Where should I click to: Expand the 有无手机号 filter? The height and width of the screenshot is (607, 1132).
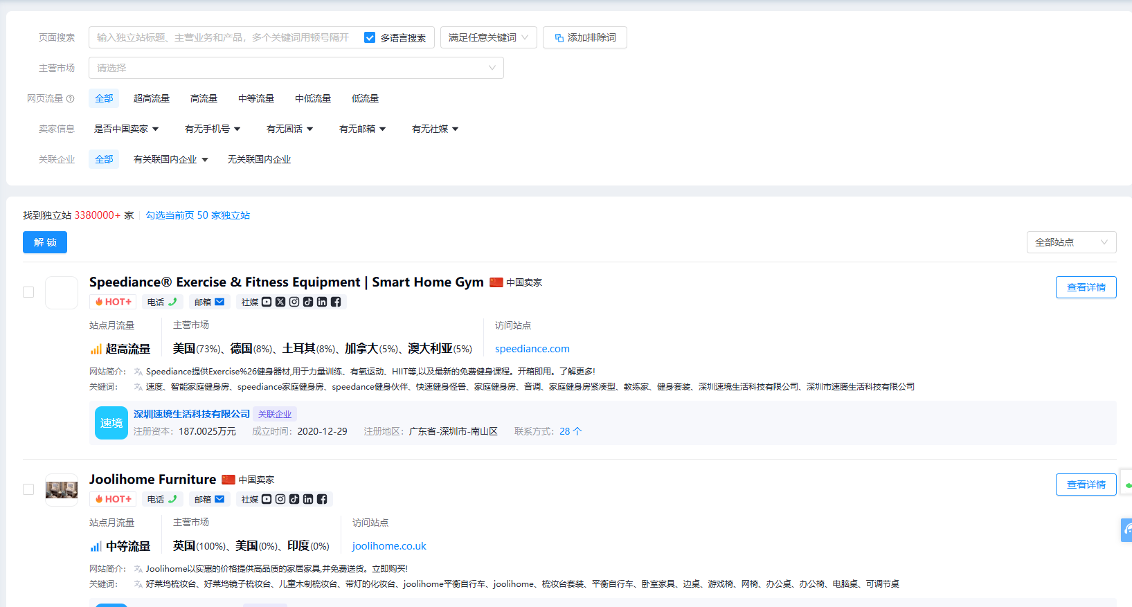213,129
